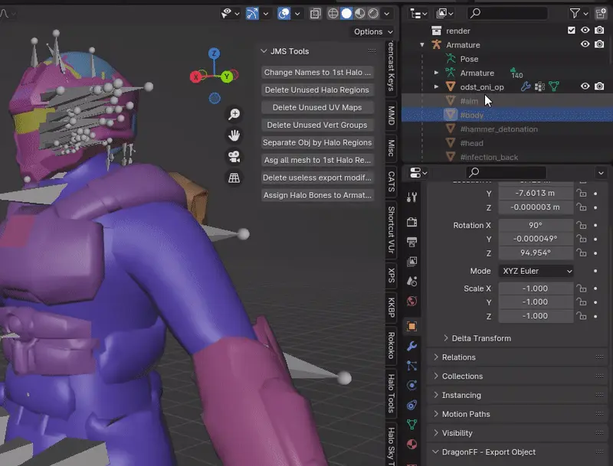
Task: Click Separate Obj by Halo Regions button
Action: 317,142
